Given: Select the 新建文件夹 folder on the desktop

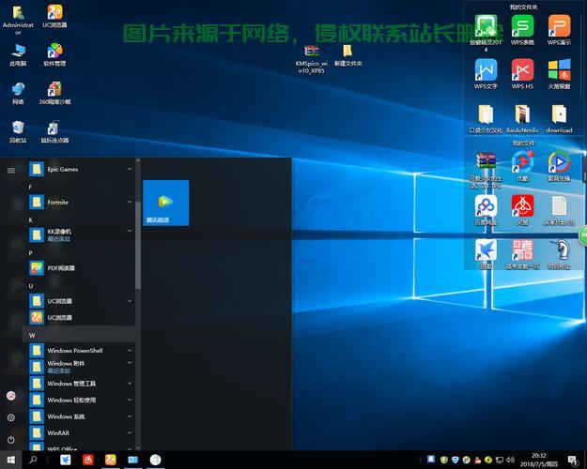Looking at the screenshot, I should (x=348, y=55).
